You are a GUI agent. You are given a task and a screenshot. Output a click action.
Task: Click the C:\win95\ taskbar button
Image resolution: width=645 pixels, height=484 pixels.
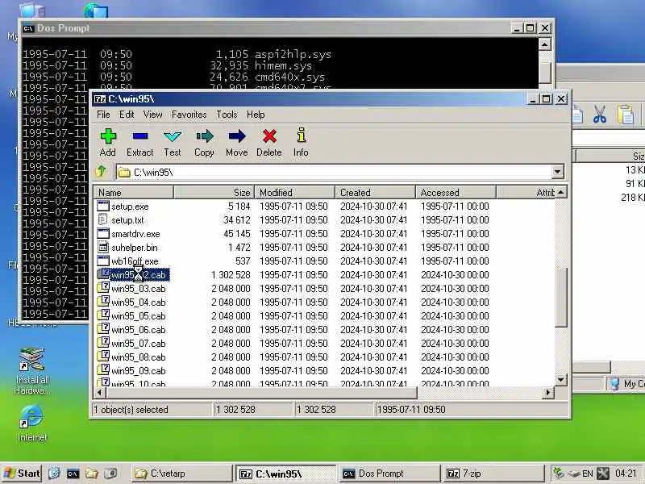pos(286,474)
